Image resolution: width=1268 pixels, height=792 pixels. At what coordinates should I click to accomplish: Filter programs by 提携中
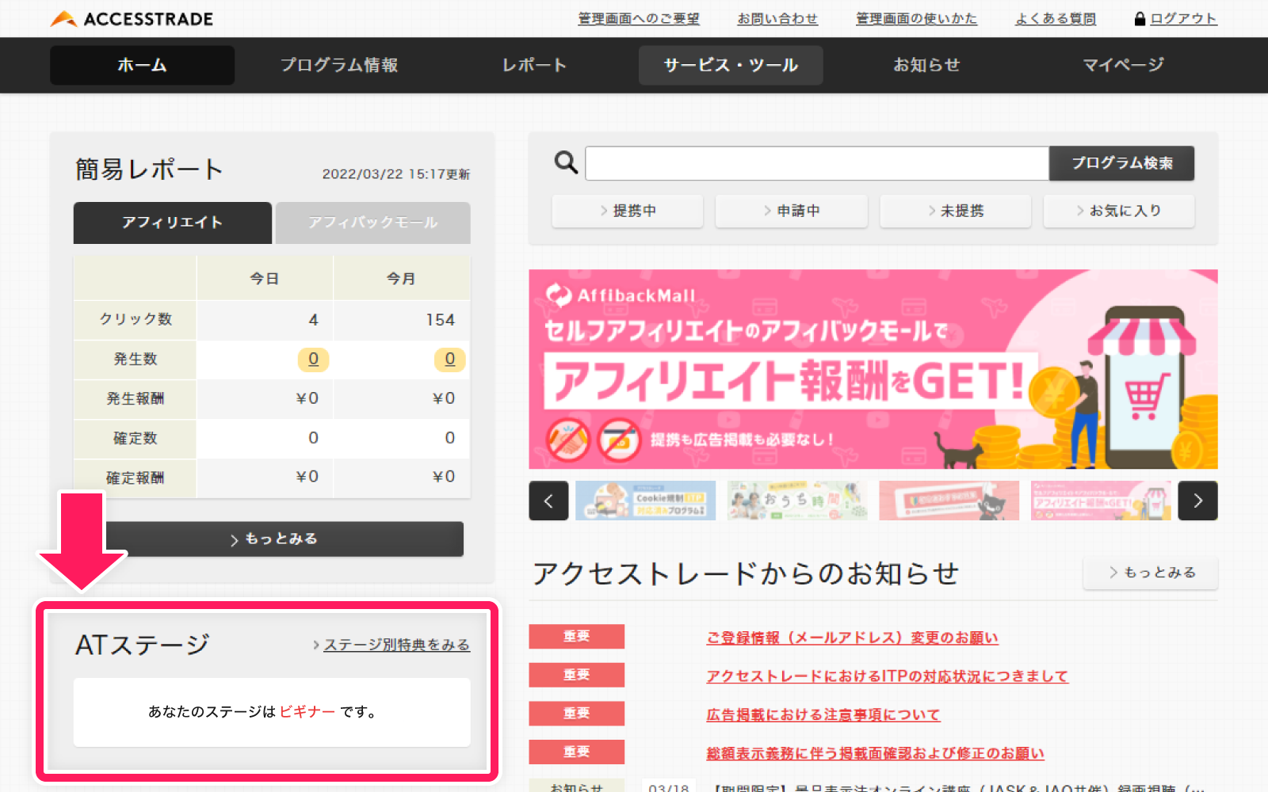pyautogui.click(x=628, y=211)
